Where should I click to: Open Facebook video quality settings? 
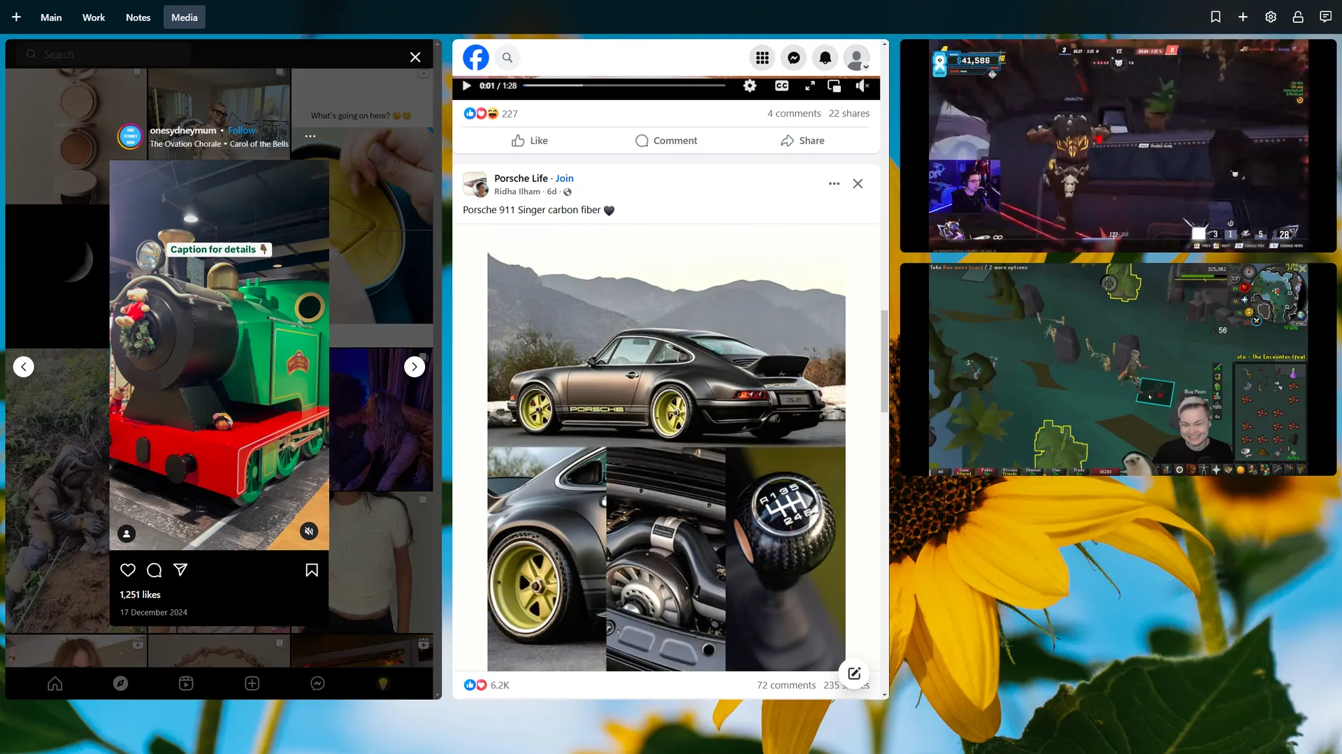click(750, 85)
